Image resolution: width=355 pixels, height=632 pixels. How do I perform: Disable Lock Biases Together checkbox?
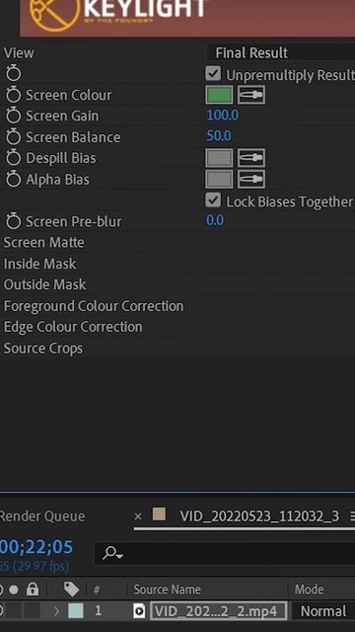click(x=213, y=200)
